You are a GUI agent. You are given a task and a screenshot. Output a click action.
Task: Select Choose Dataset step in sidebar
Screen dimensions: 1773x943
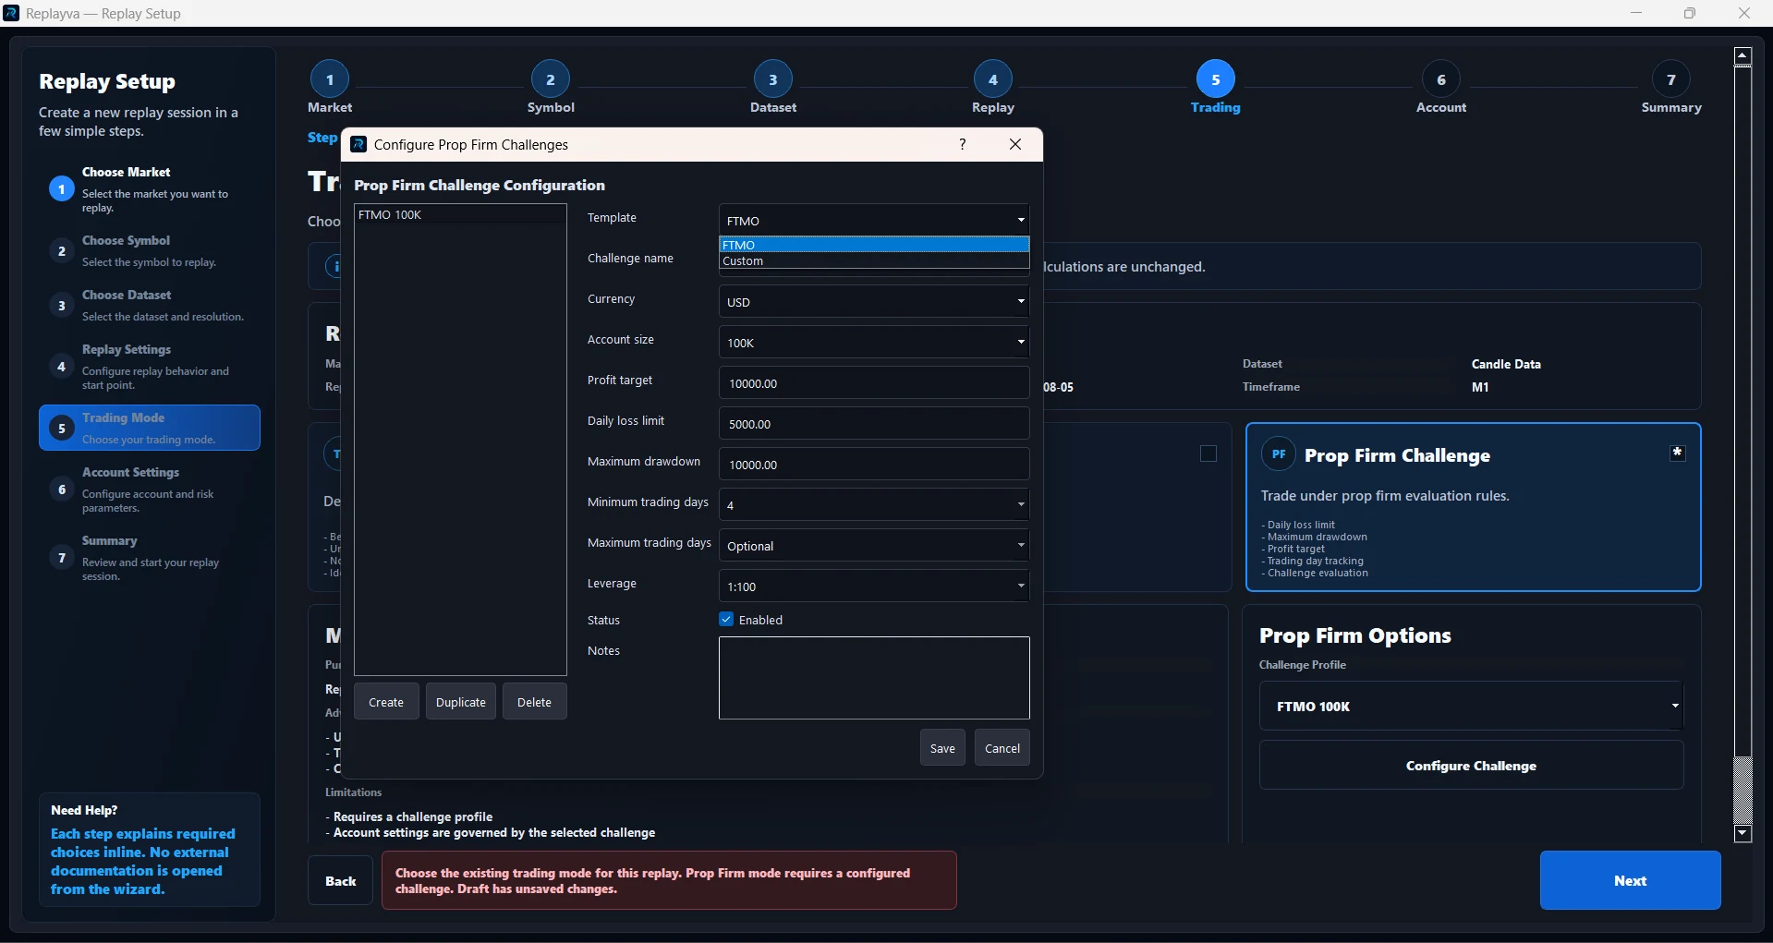point(150,305)
